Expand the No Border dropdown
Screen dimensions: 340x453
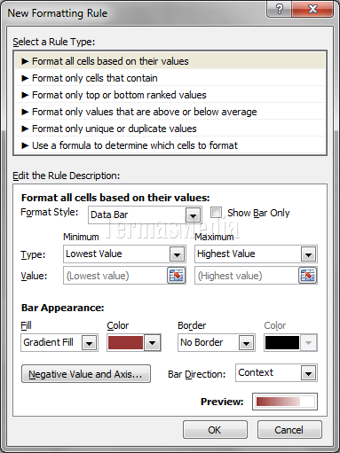pos(246,343)
